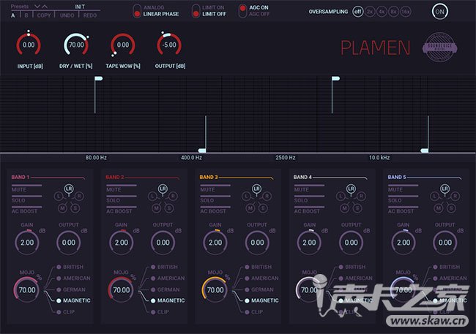Select American saturation in Band 2
The height and width of the screenshot is (334, 476).
tap(167, 278)
